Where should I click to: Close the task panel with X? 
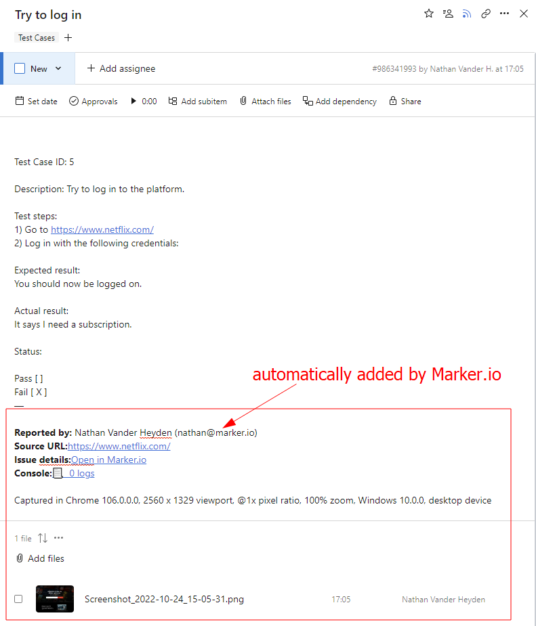(524, 14)
